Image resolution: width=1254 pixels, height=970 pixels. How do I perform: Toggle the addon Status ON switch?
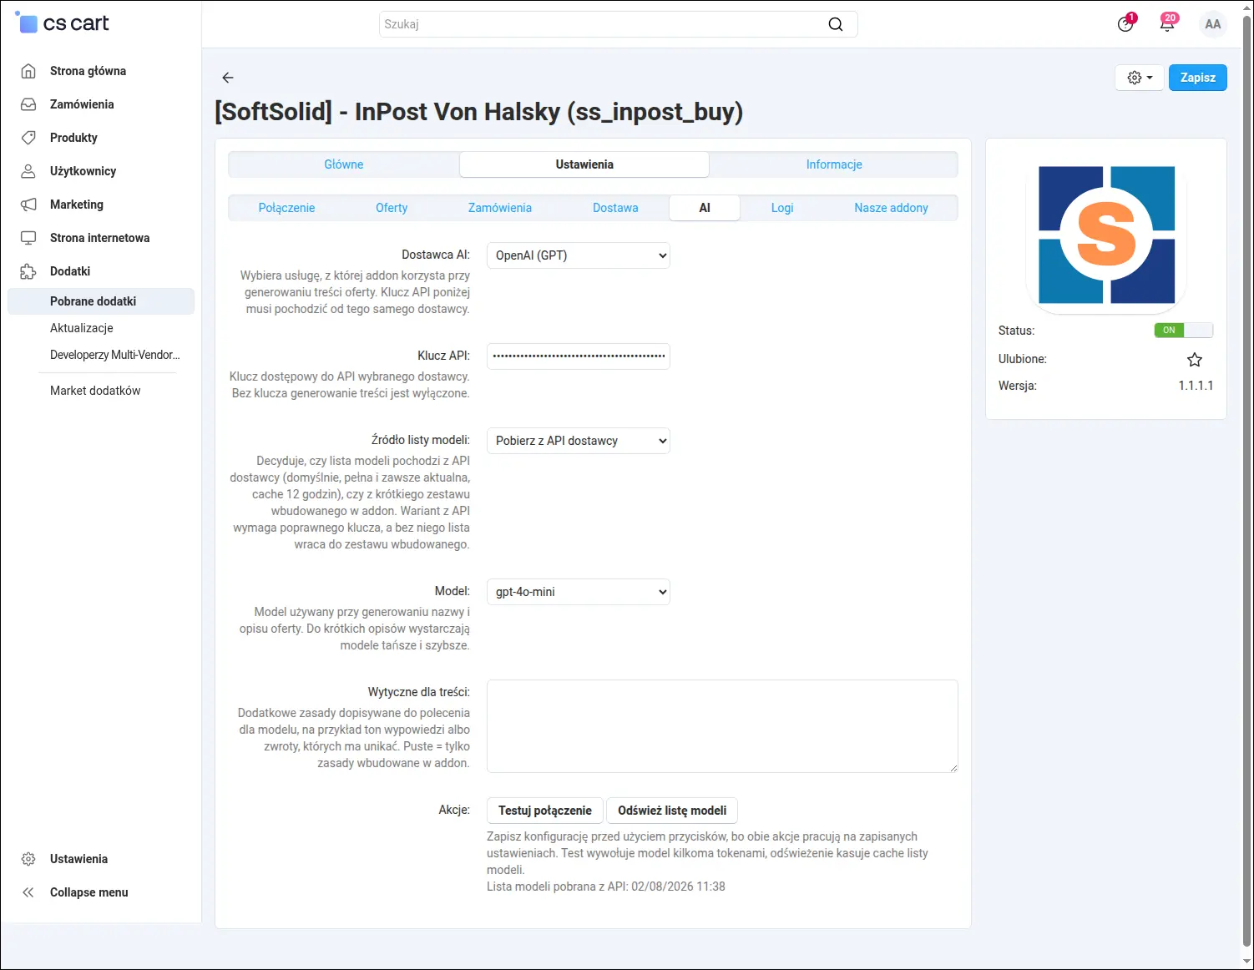(x=1183, y=331)
